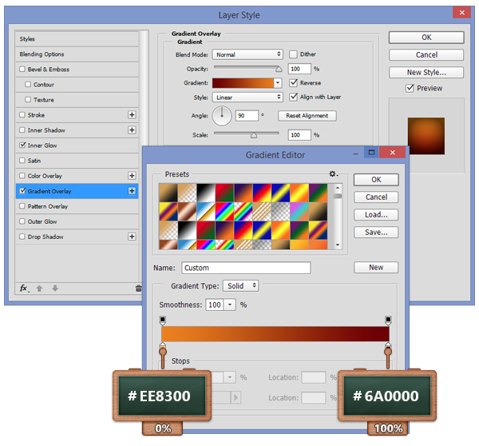The height and width of the screenshot is (446, 479).
Task: Open the gradient Style Linear dropdown
Action: pyautogui.click(x=247, y=97)
